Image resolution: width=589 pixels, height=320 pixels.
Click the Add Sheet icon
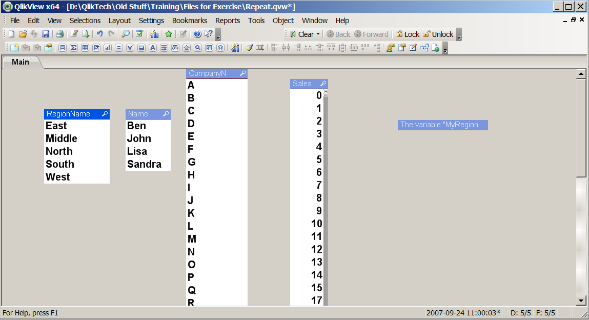click(14, 48)
